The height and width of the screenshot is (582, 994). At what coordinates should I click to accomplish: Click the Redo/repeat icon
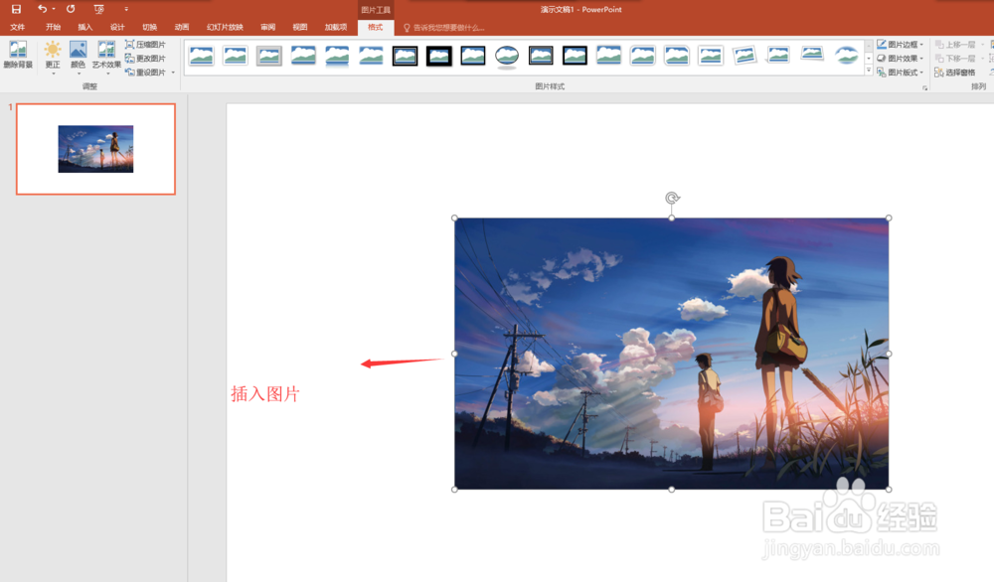point(71,9)
